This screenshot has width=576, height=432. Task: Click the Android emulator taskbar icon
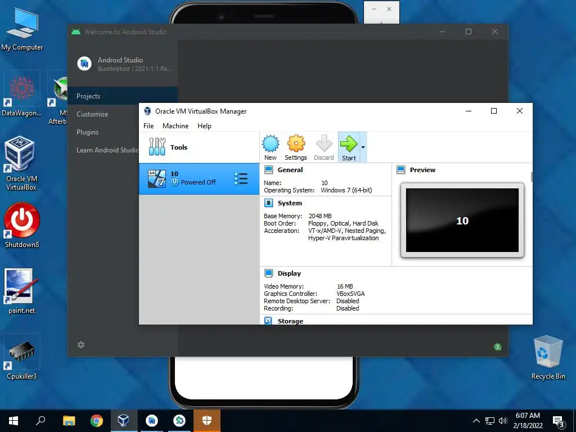[179, 421]
